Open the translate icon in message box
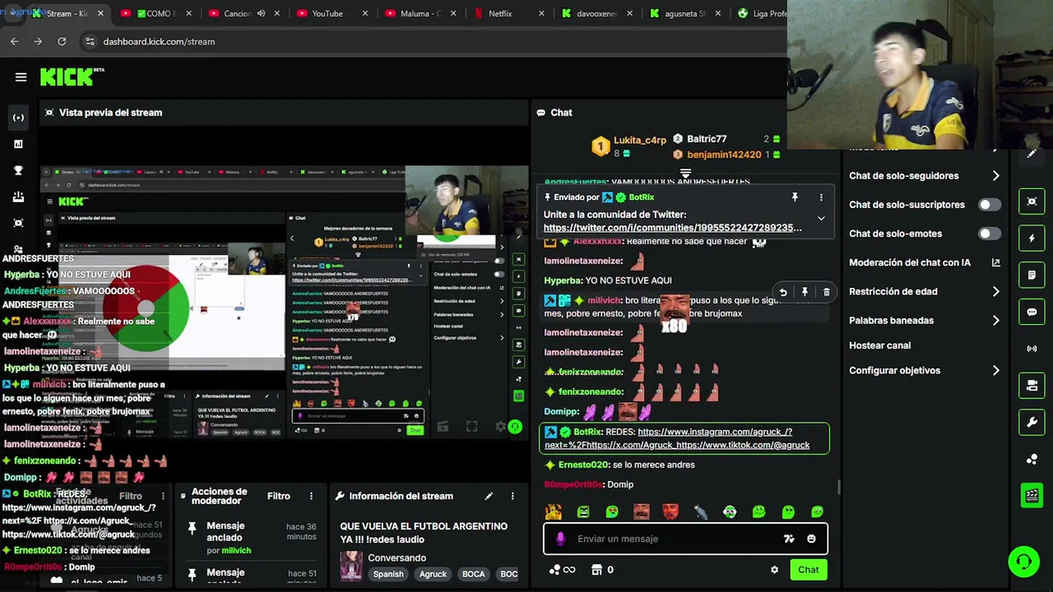The image size is (1053, 592). [x=789, y=539]
